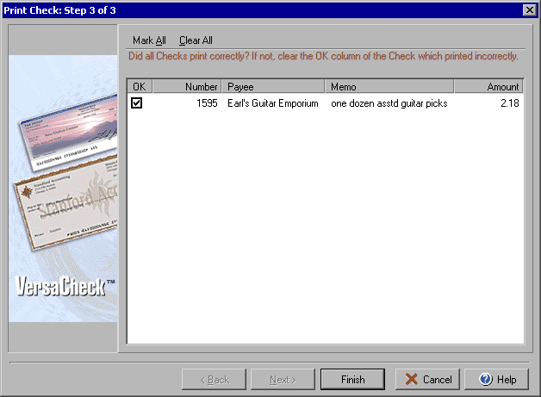The height and width of the screenshot is (397, 541).
Task: Open Help for check printing
Action: [x=496, y=380]
